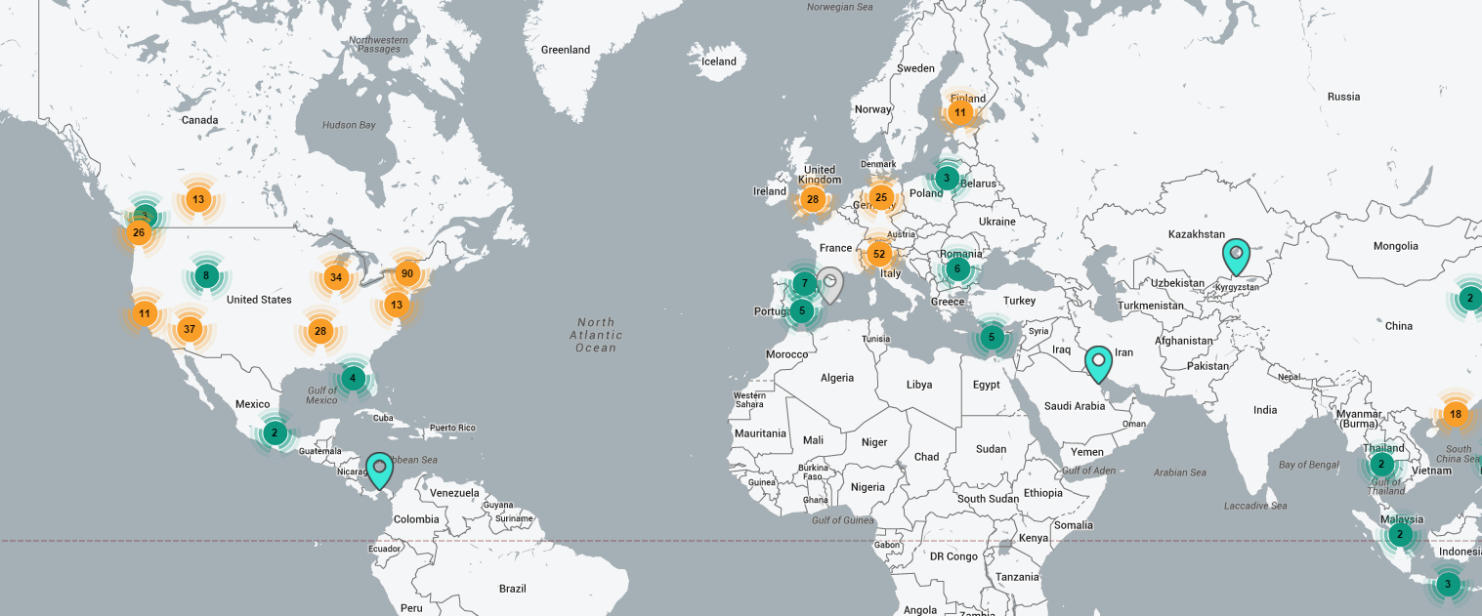Click the orange cluster marked 90
The width and height of the screenshot is (1482, 616).
[x=407, y=273]
